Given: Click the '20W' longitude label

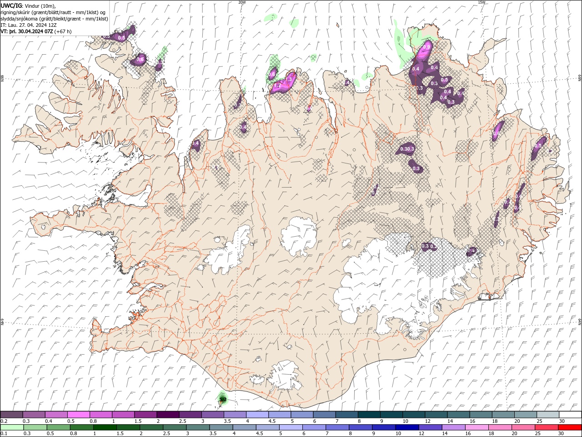Looking at the screenshot, I should point(242,2).
